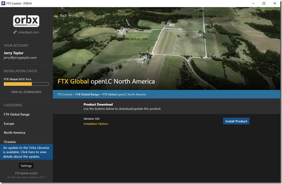The image size is (282, 184).
Task: Click the account name Jerry Taylor
Action: point(14,53)
